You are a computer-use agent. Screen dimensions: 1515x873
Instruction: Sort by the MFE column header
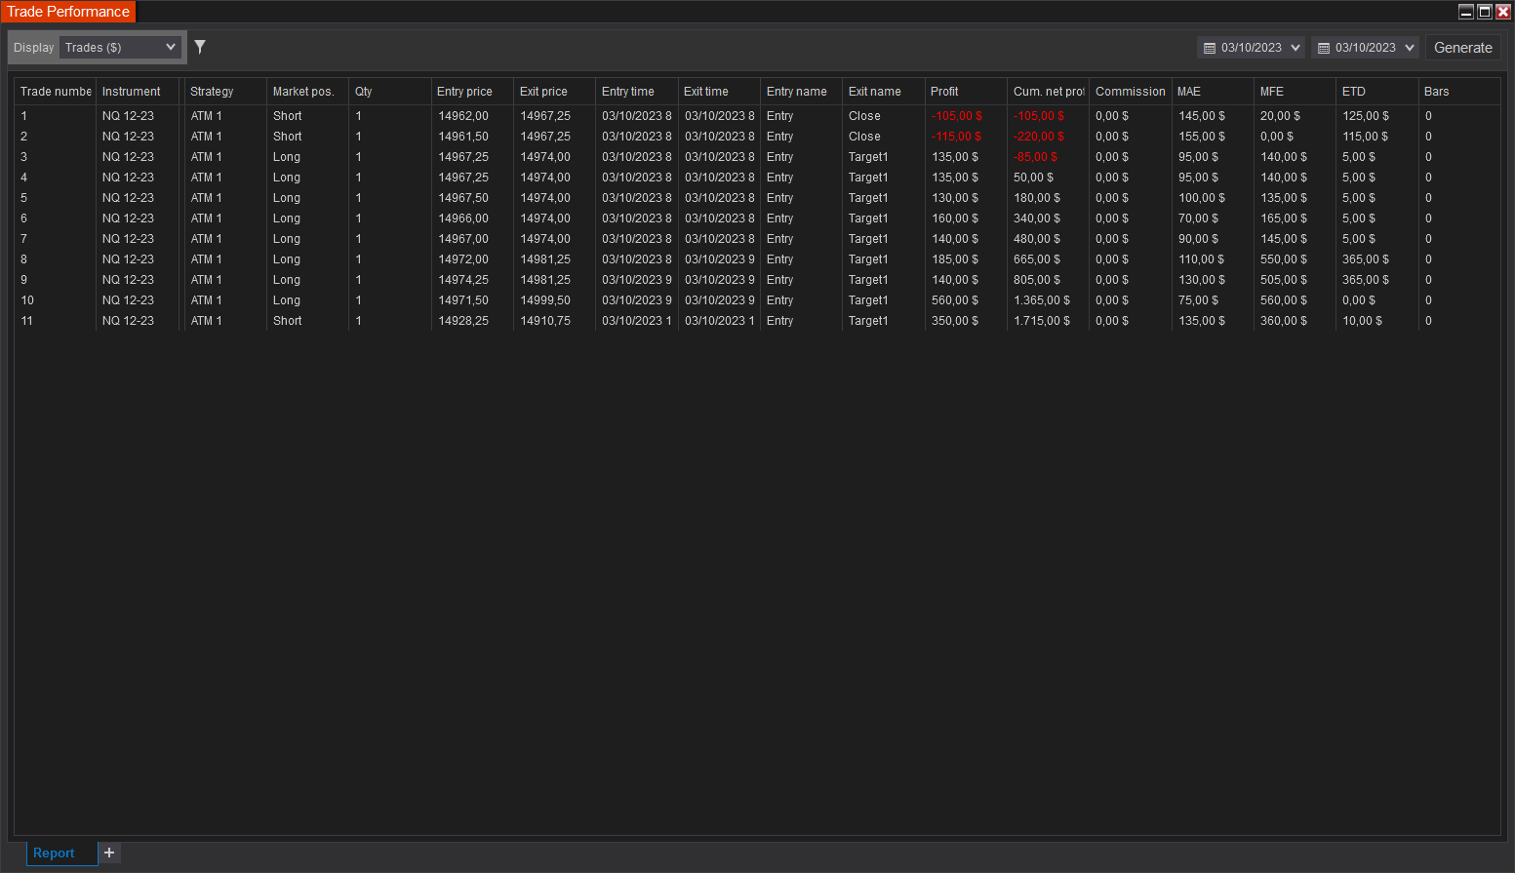pos(1271,92)
